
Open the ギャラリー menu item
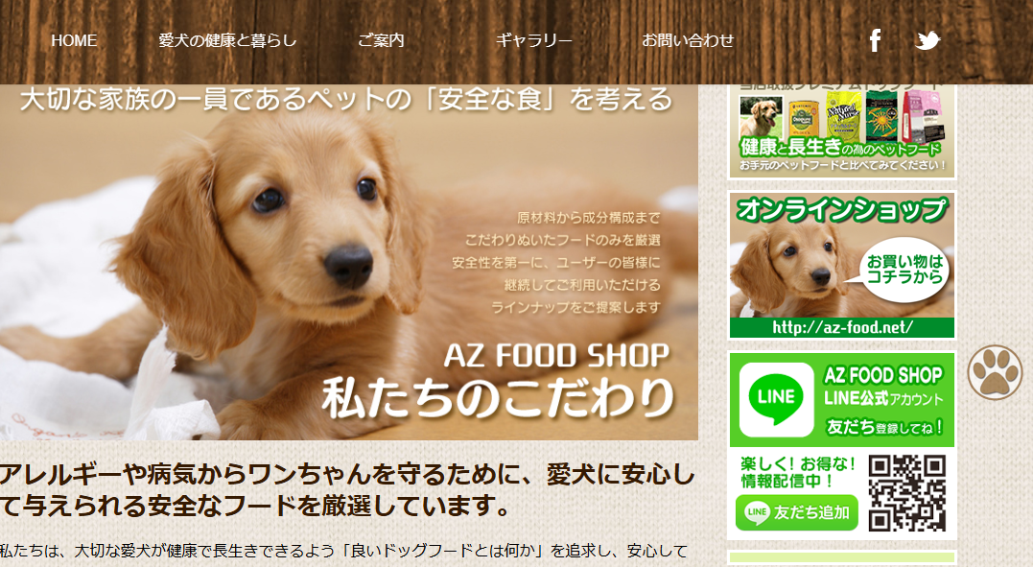coord(533,41)
